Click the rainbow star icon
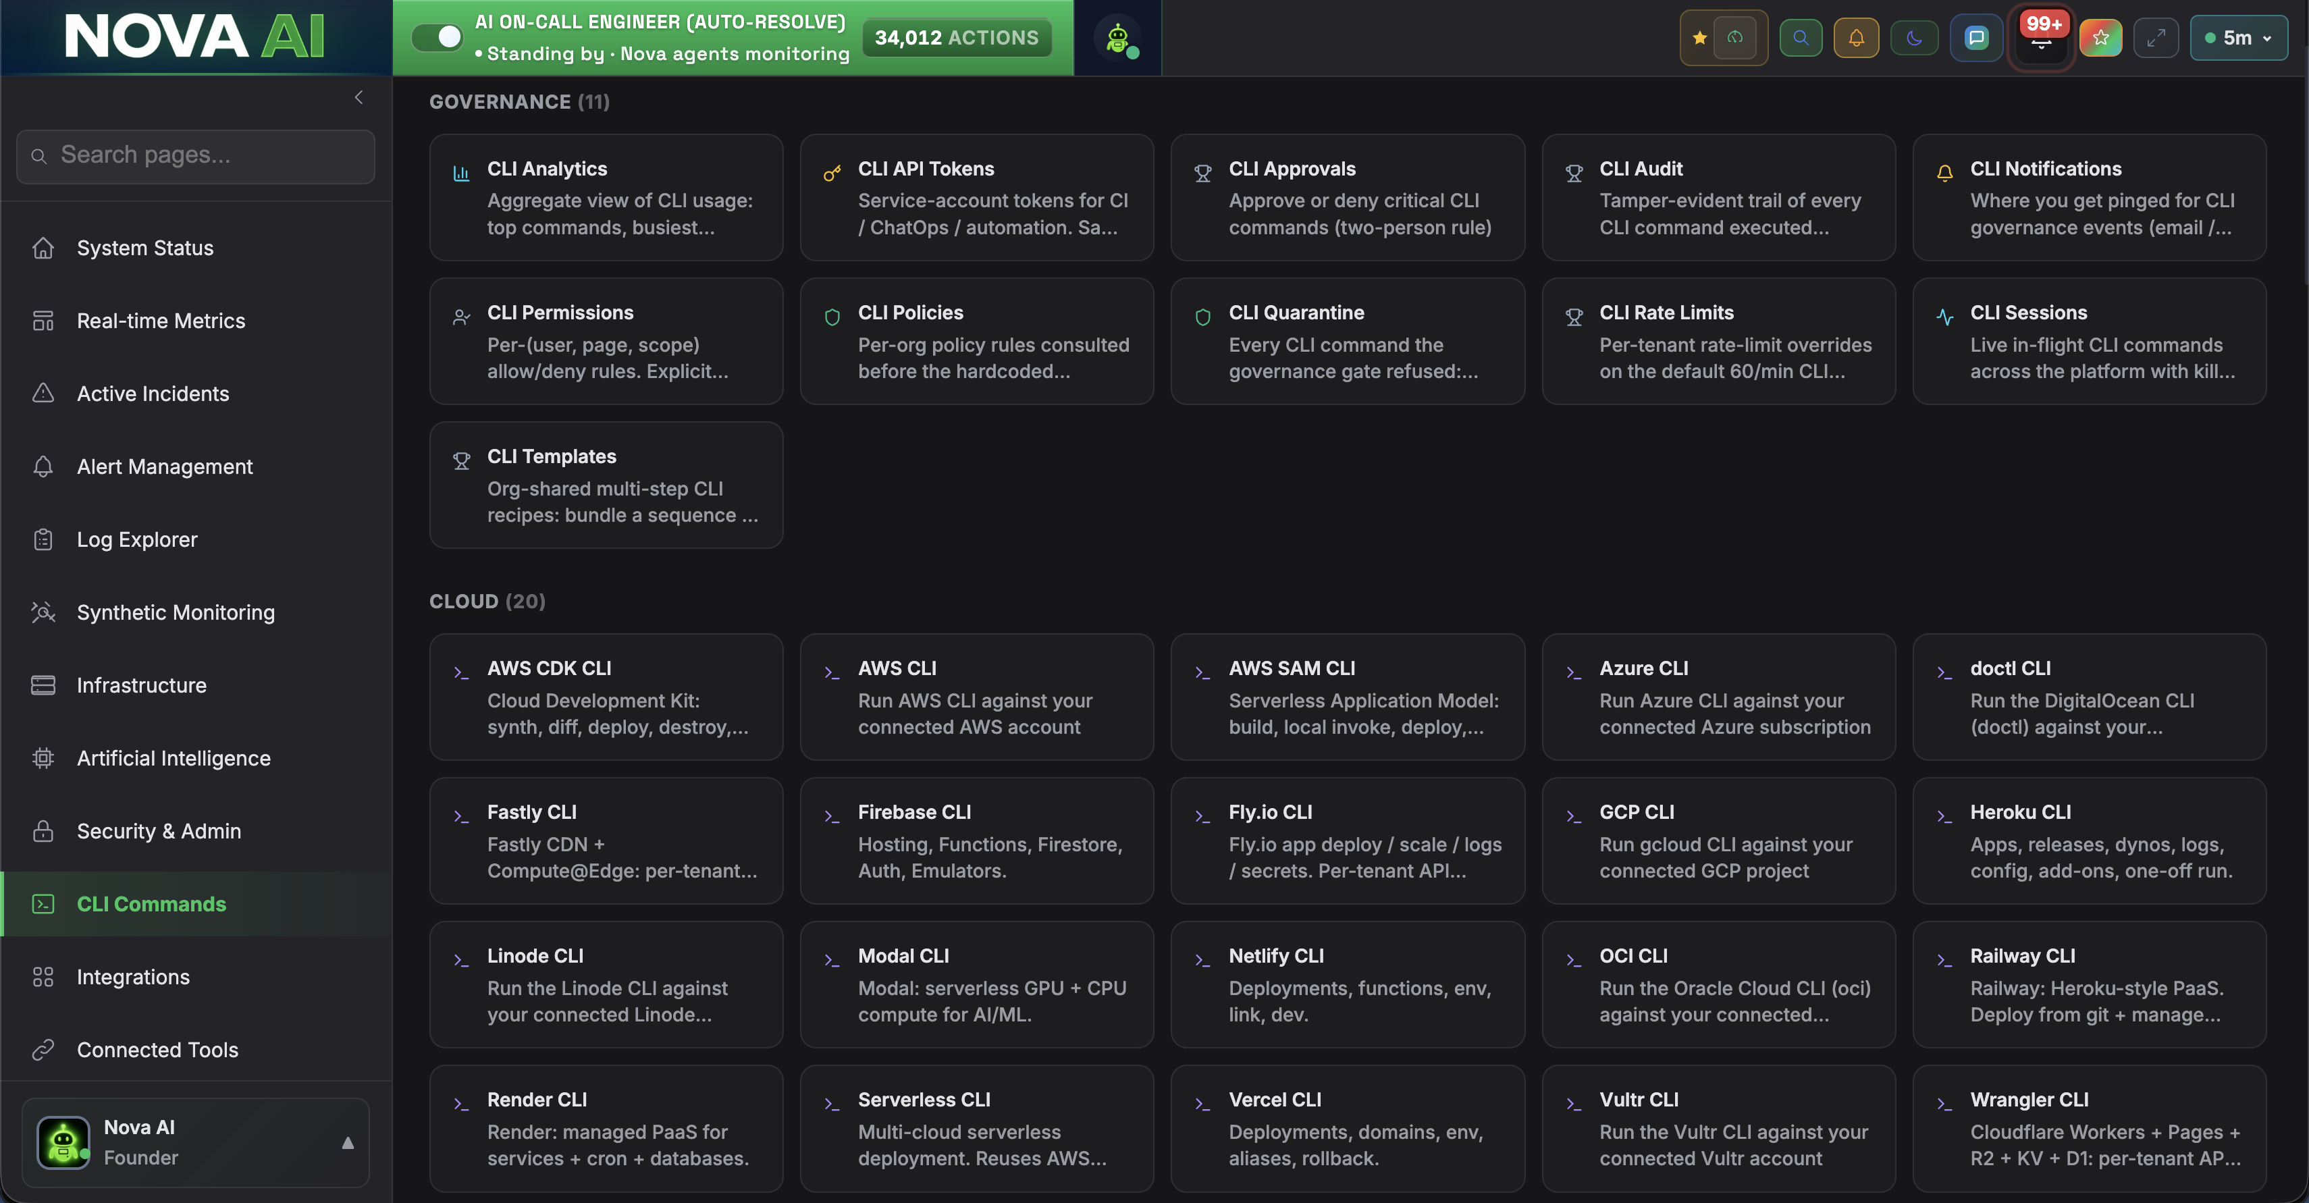 [2100, 38]
